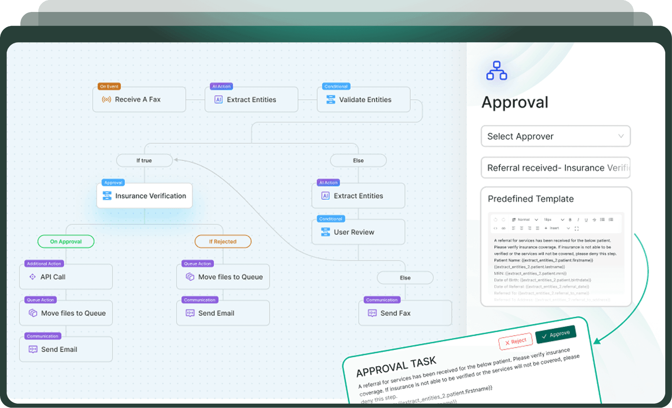The width and height of the screenshot is (672, 408).
Task: Click the Reject button on the approval task
Action: point(515,341)
